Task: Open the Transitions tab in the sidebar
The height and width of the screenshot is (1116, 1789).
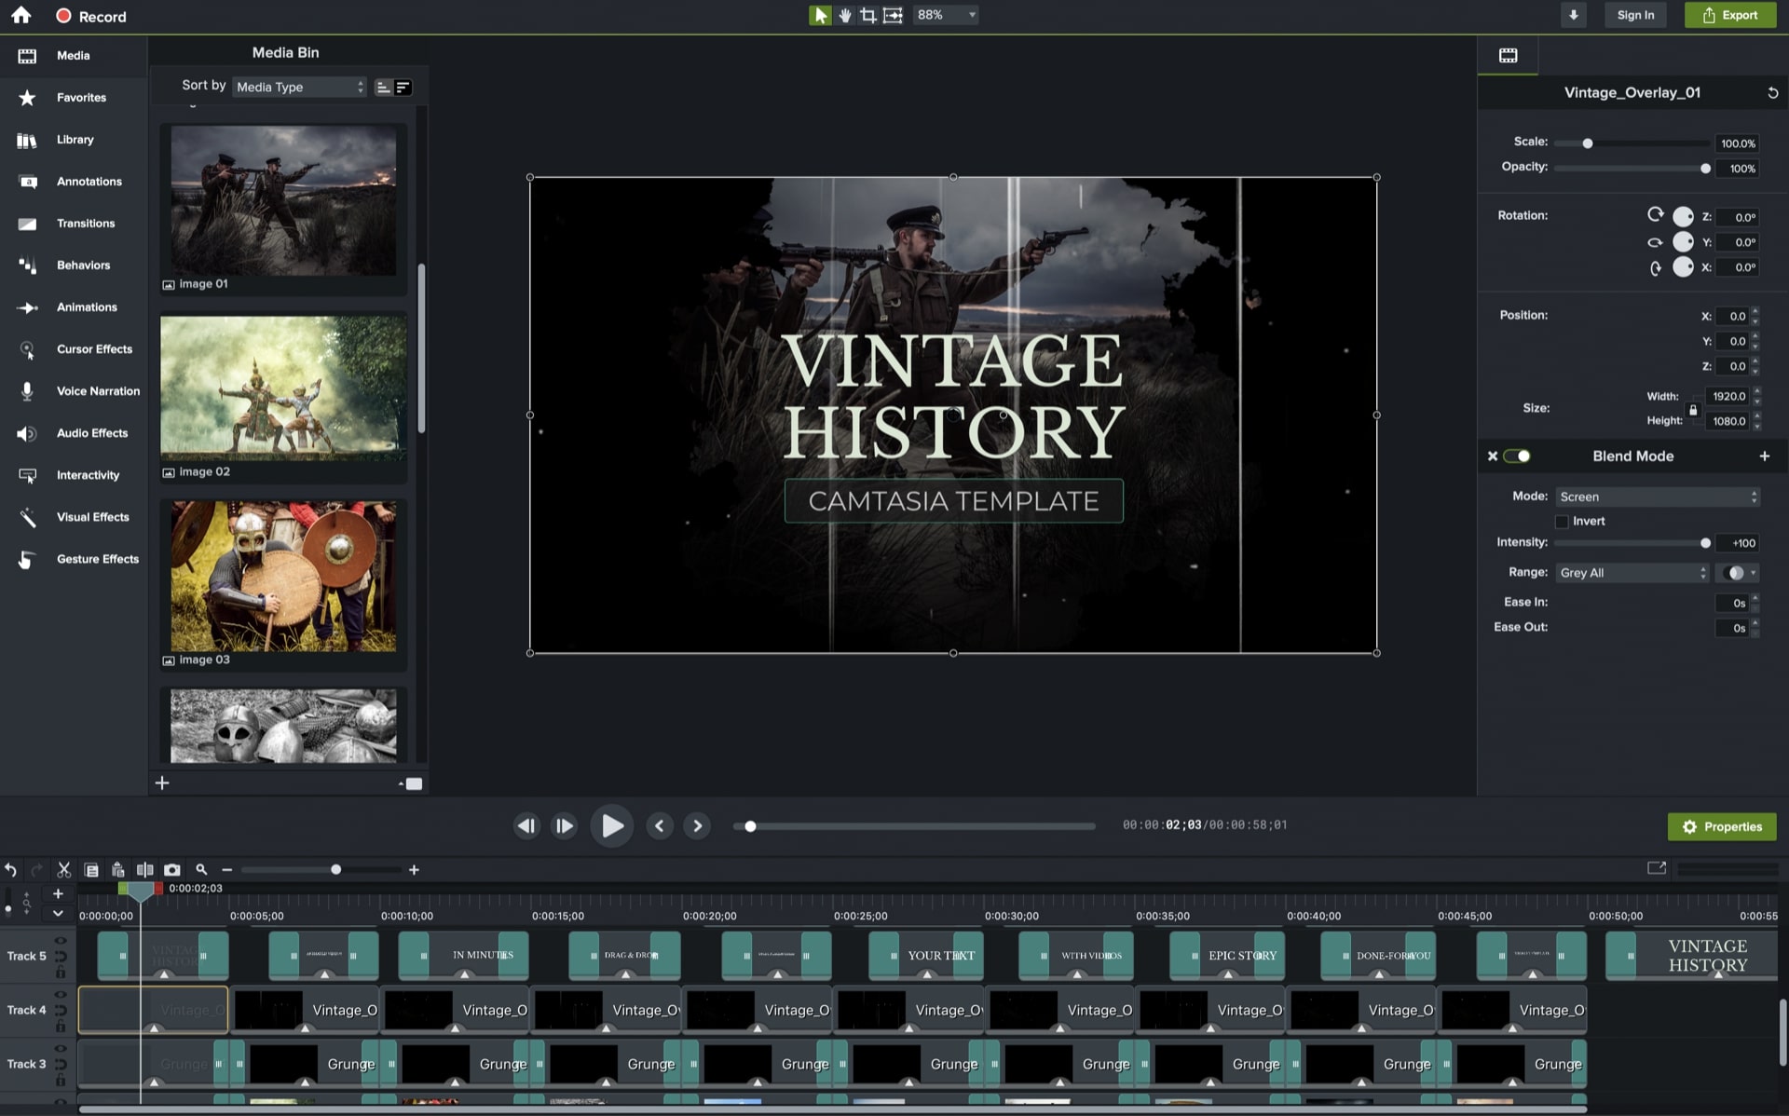Action: point(85,224)
